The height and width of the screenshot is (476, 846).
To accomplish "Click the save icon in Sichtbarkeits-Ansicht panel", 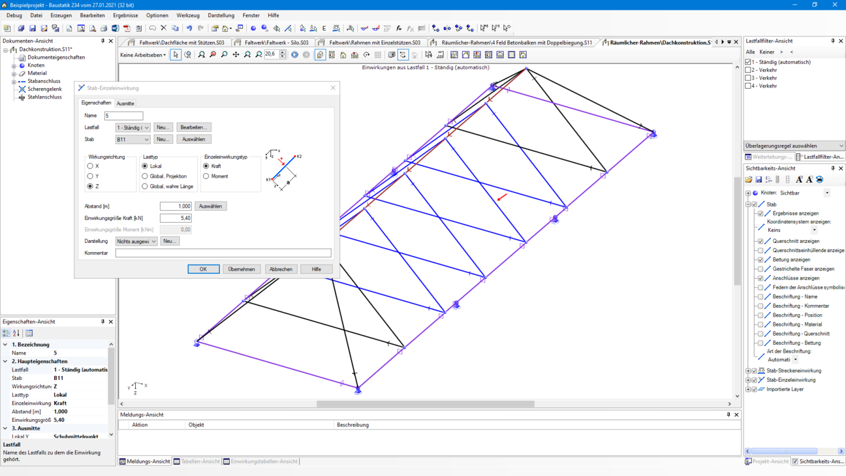I will 759,180.
